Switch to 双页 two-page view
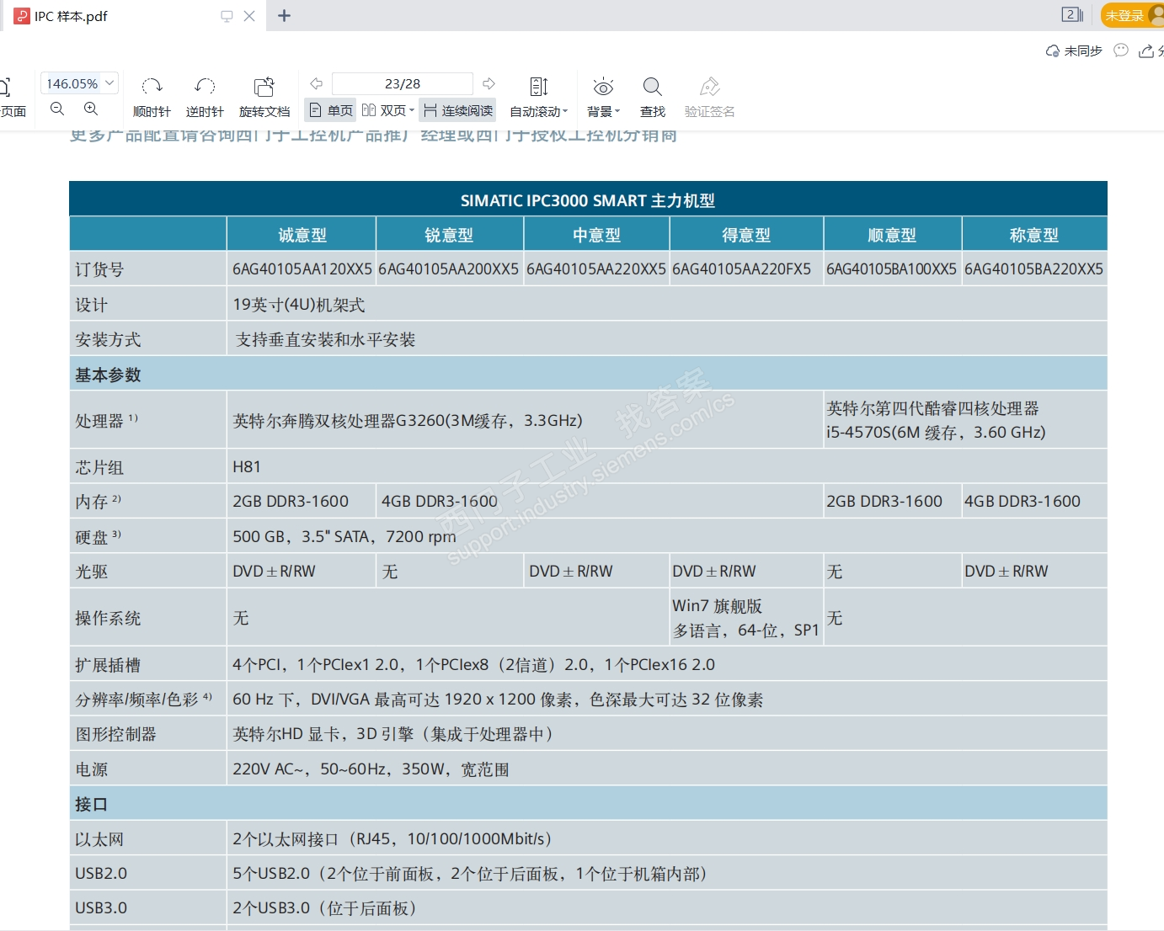 point(383,110)
